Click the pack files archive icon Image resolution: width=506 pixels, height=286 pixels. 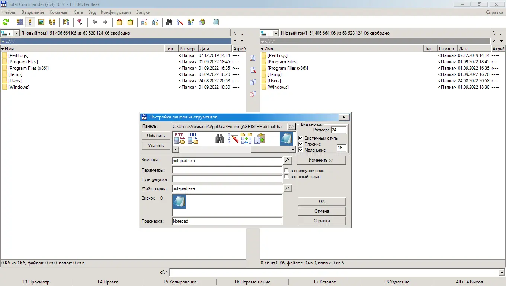pos(119,22)
